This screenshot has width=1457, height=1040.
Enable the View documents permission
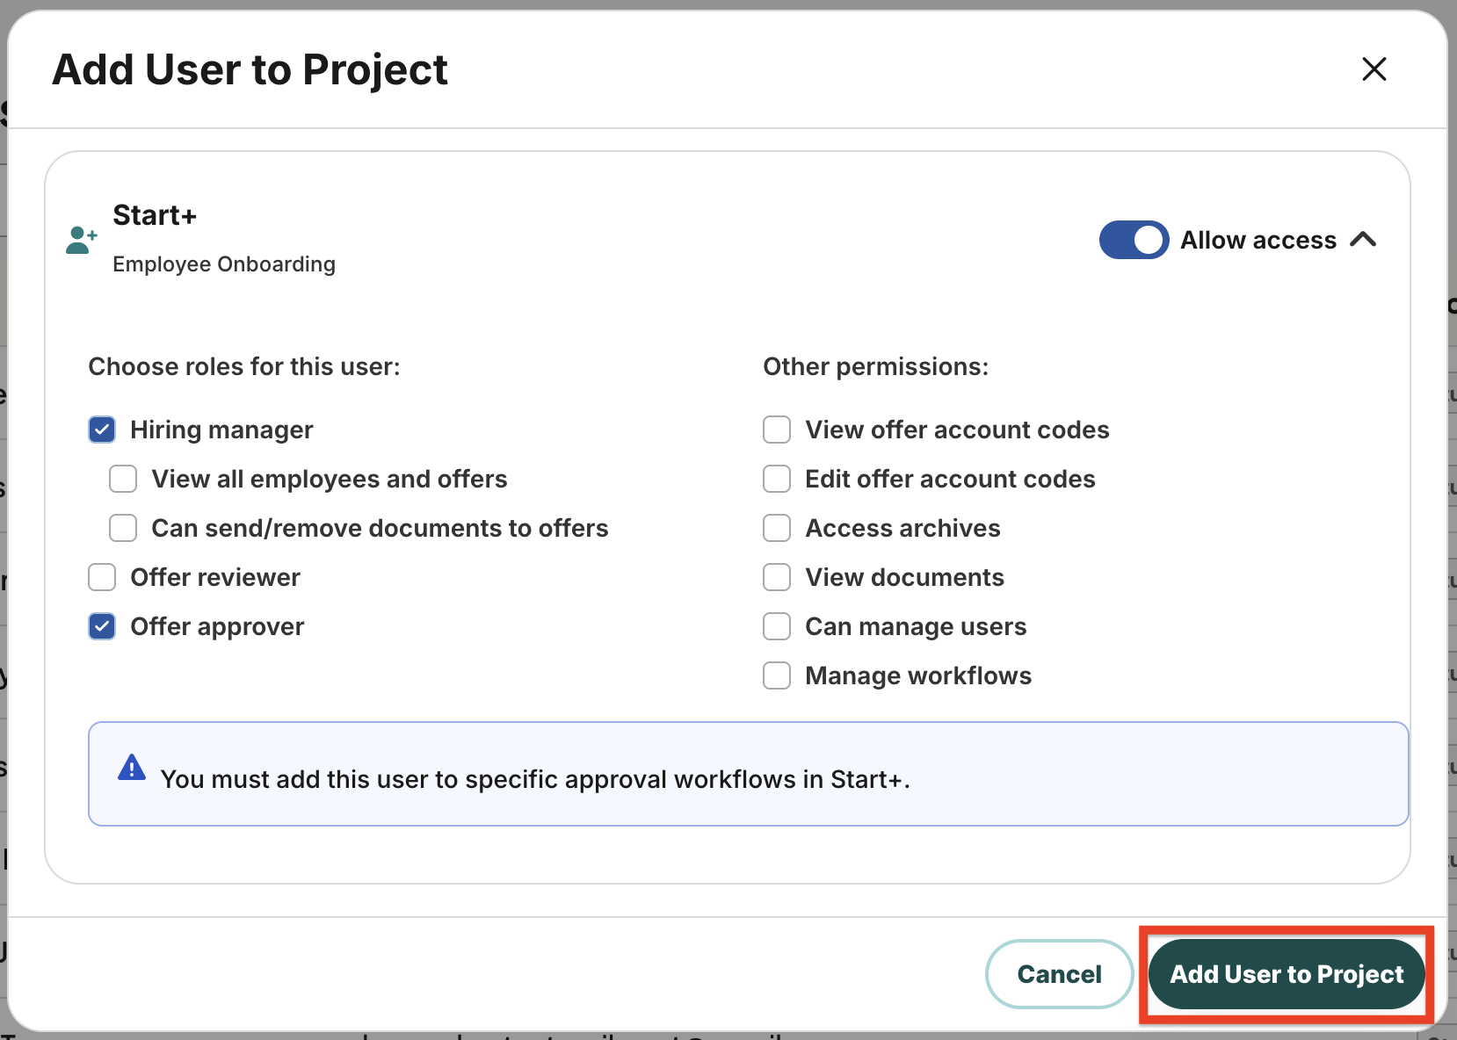click(777, 577)
